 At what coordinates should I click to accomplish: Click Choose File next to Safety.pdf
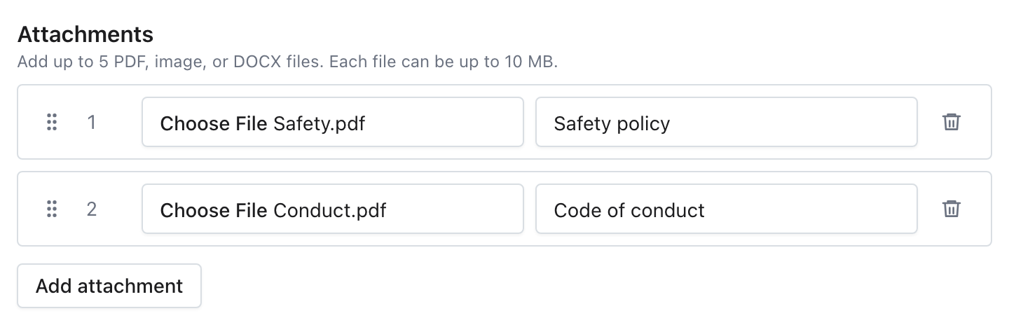pos(214,124)
